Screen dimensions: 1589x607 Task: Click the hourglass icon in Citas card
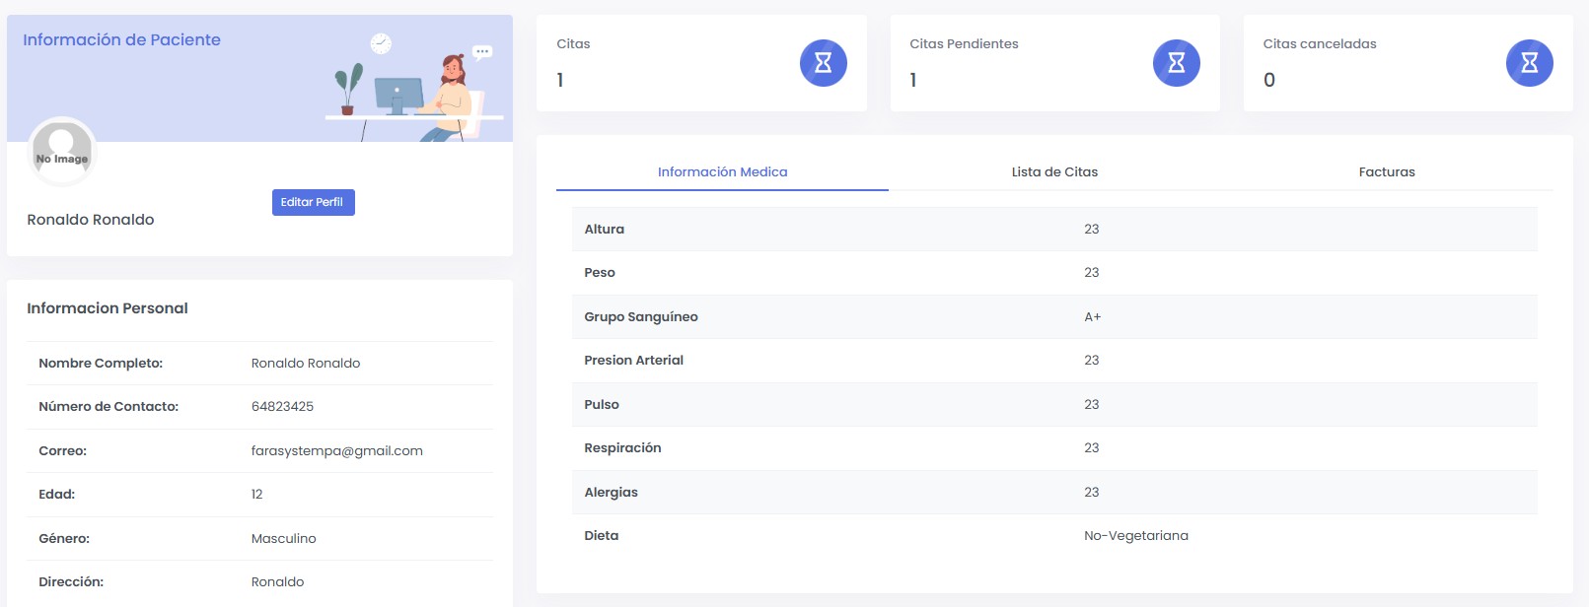(823, 63)
